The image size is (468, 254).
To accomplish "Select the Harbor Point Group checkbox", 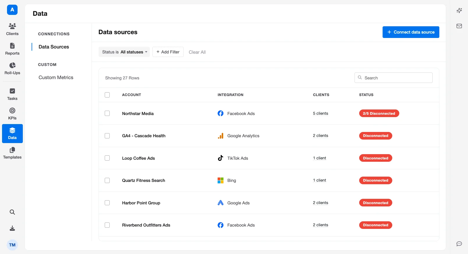I will point(107,203).
